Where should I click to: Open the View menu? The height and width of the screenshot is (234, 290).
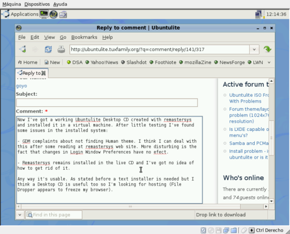coord(49,37)
